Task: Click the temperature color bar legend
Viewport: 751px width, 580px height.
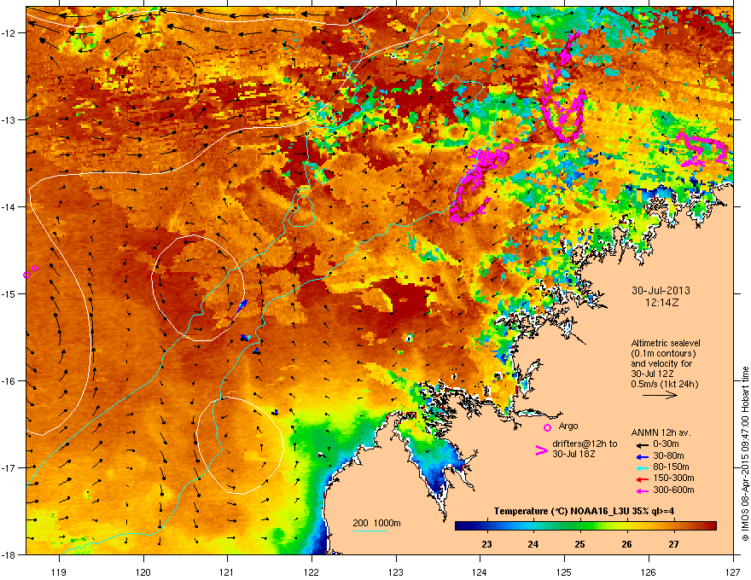Action: click(585, 526)
